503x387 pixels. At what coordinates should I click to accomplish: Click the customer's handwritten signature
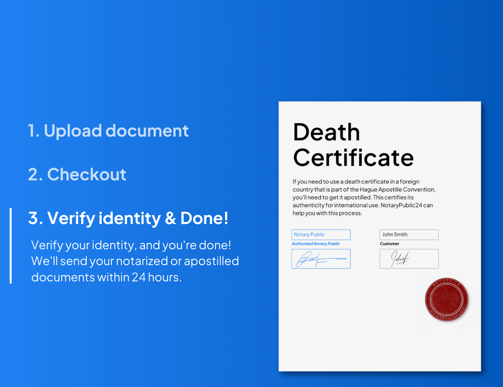(409, 259)
